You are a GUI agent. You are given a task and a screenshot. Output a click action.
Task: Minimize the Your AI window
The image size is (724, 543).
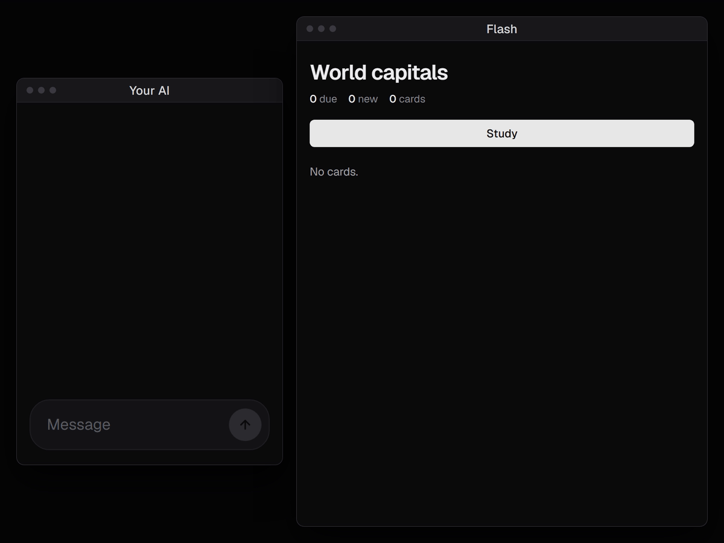[x=42, y=91]
